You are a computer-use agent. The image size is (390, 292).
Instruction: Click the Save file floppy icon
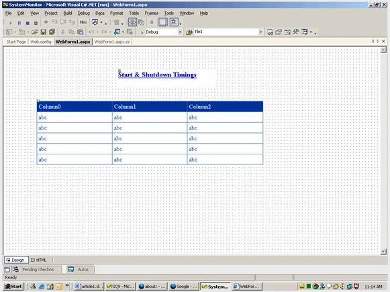tap(44, 32)
